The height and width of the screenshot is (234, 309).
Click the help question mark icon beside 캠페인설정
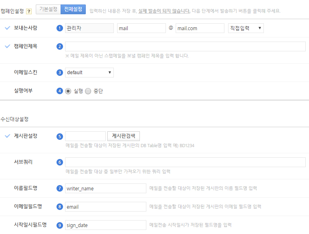pyautogui.click(x=29, y=11)
